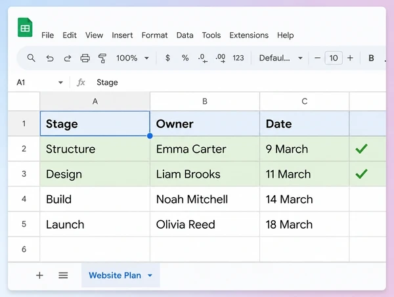The height and width of the screenshot is (297, 394).
Task: Click the Owner header cell
Action: pyautogui.click(x=205, y=124)
